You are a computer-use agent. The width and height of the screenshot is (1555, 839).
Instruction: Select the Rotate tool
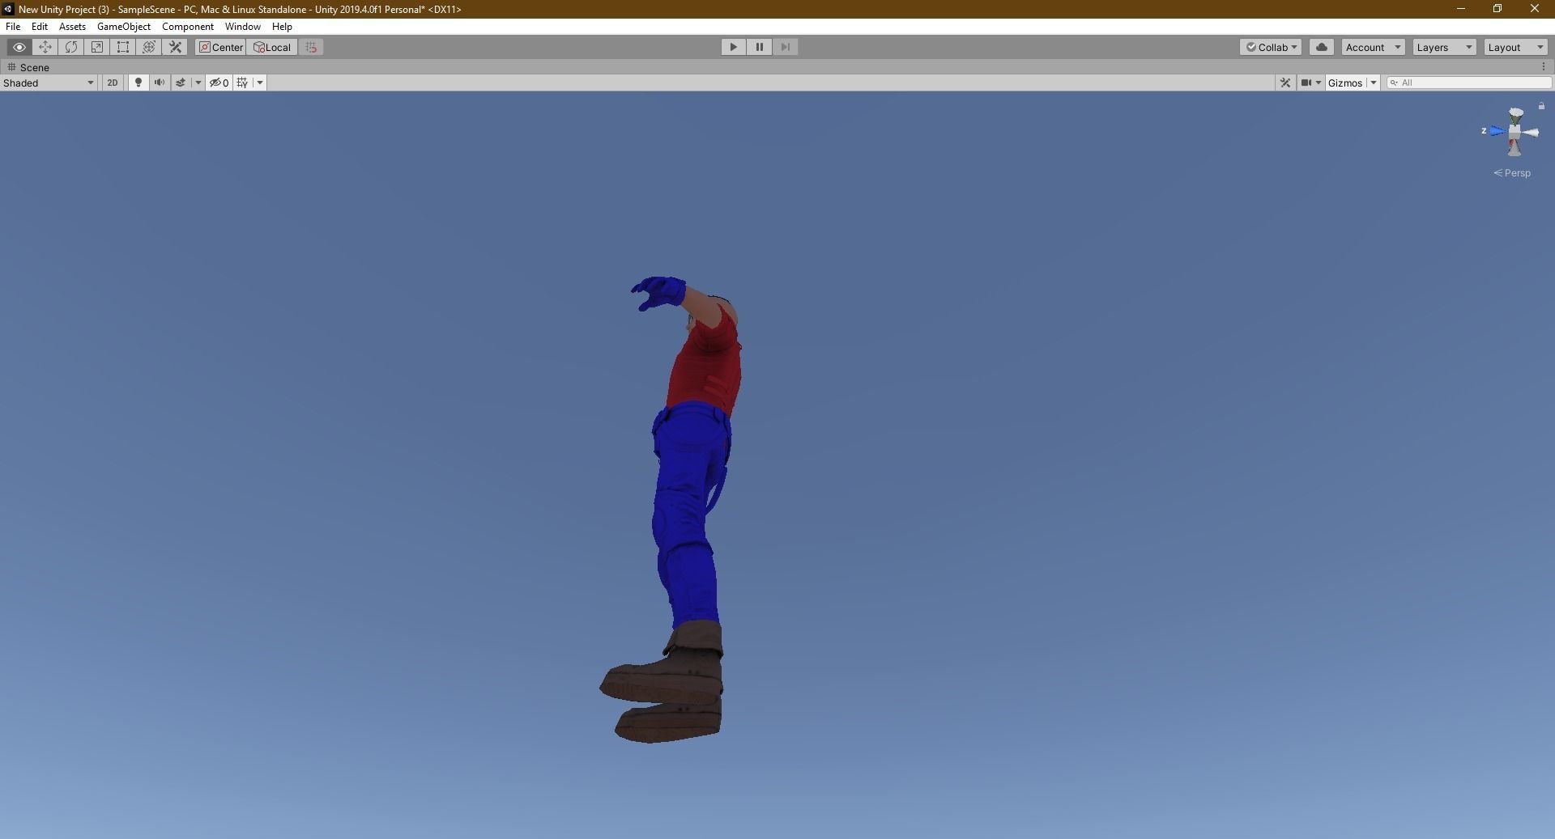[71, 47]
